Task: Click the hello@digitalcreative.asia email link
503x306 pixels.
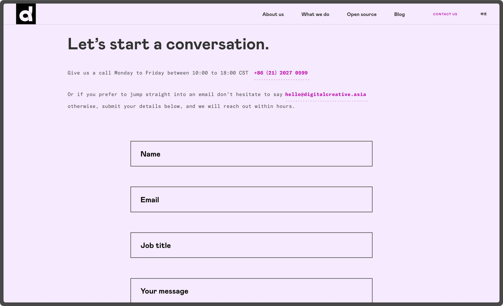Action: pos(325,94)
